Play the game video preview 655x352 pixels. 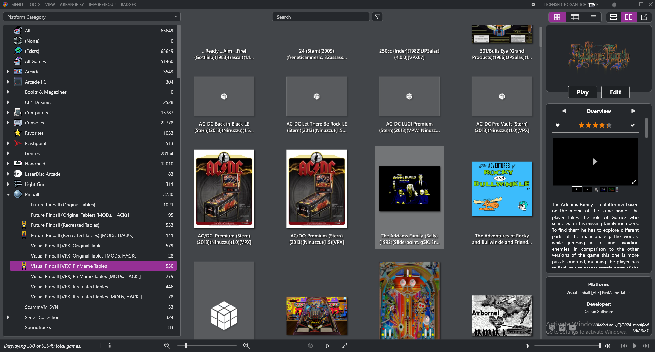(595, 162)
